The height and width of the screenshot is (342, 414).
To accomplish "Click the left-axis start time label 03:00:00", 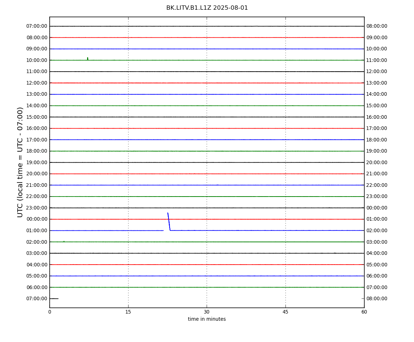I will 37,253.
